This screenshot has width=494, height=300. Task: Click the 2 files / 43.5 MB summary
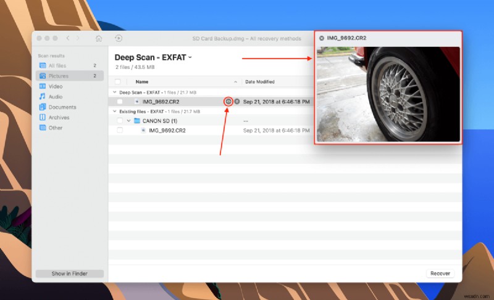pos(135,67)
